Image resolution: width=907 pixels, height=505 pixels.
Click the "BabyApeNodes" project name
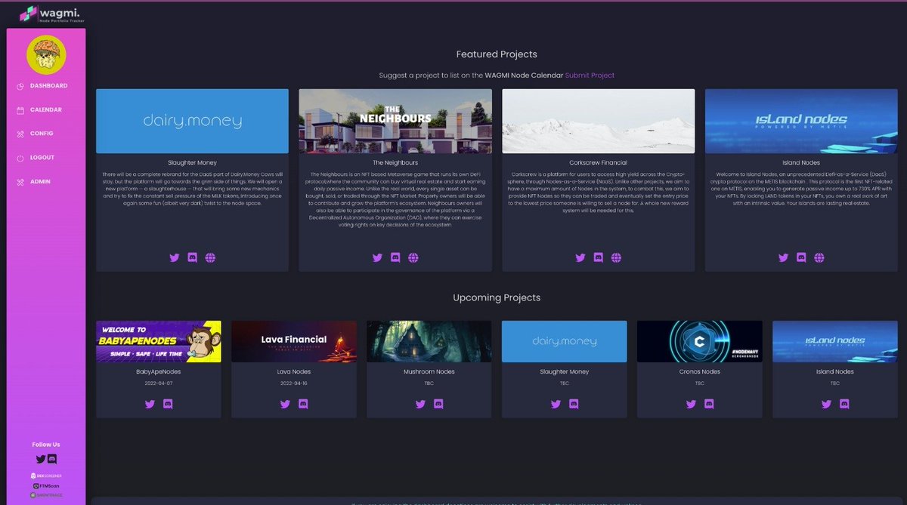[x=159, y=372]
